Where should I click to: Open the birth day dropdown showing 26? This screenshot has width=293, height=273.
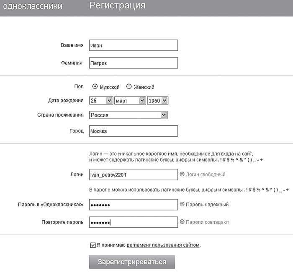click(101, 101)
